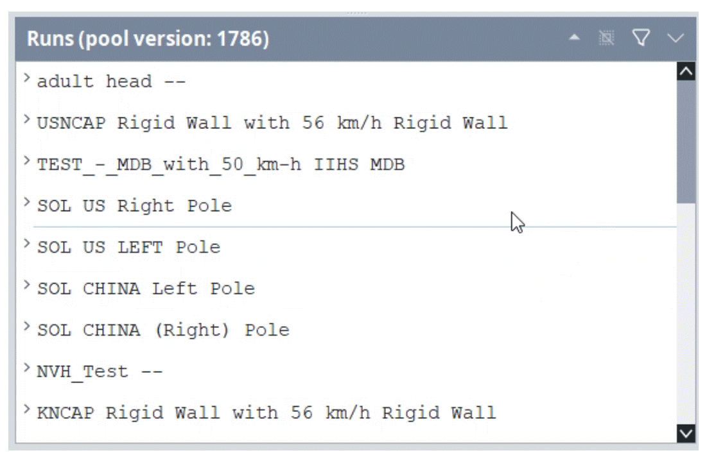
Task: Expand the KNCAP Rigid Wall run
Action: pyautogui.click(x=26, y=410)
